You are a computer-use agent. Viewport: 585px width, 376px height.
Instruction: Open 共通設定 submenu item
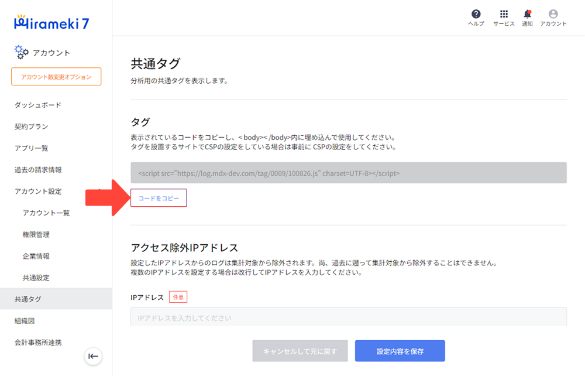click(36, 278)
